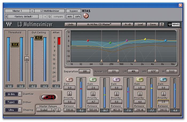The height and width of the screenshot is (122, 187).
Task: Click the Xover HI field 5113
Action: 172,71
